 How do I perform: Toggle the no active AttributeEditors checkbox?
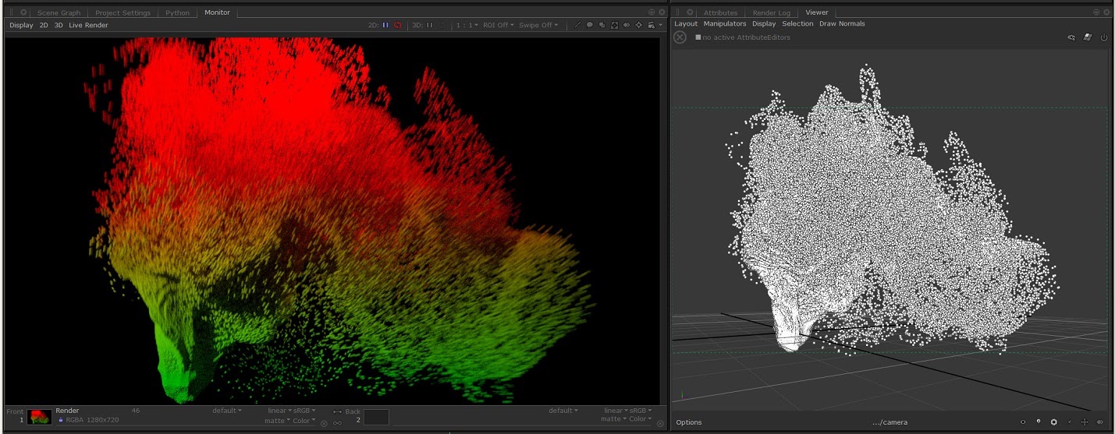(698, 37)
